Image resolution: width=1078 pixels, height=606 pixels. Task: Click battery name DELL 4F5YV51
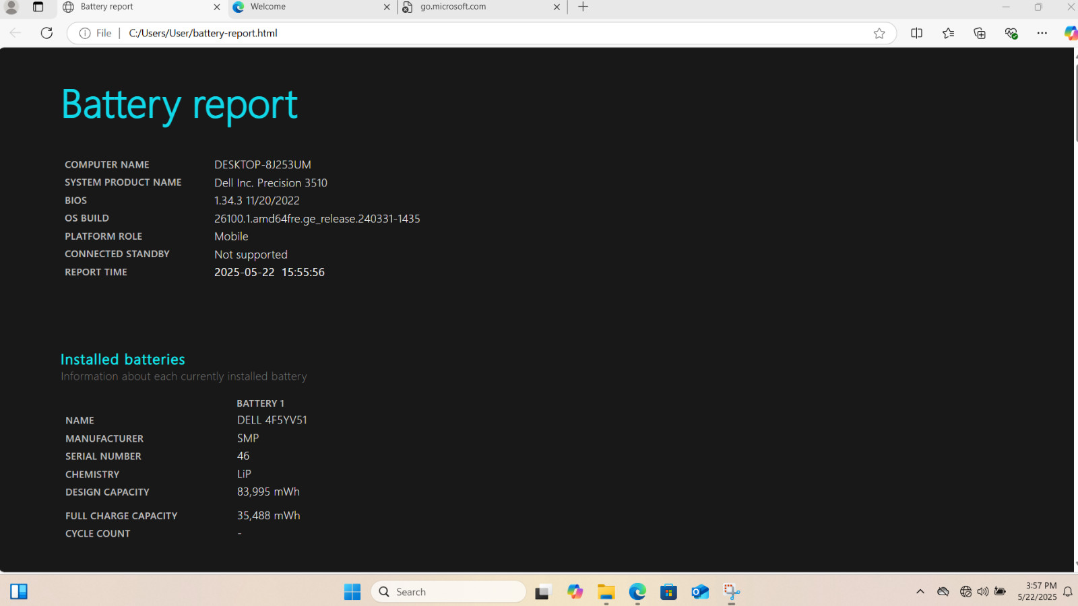[x=272, y=419]
